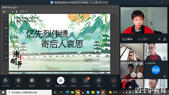Open the orange classroom app in taskbar
Viewport: 169px width, 95px height.
coord(103,92)
